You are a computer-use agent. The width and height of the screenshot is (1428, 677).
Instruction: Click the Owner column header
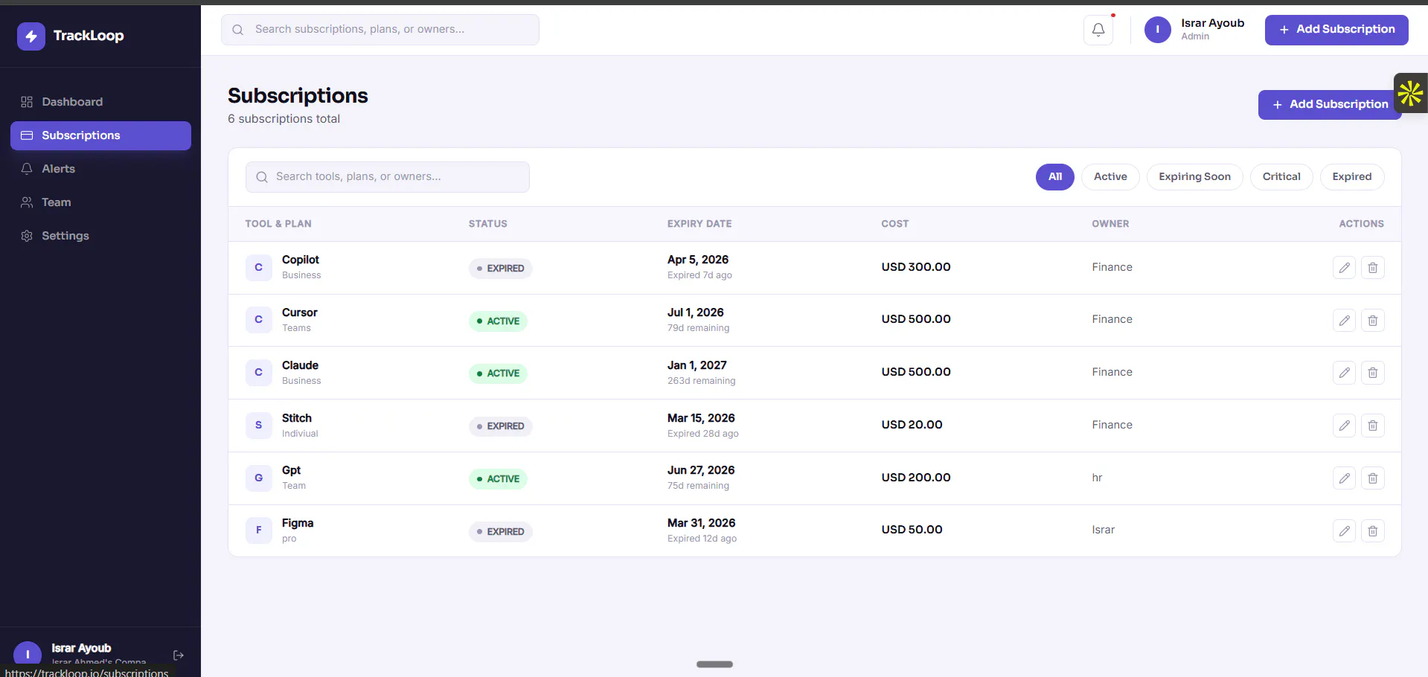(x=1110, y=224)
